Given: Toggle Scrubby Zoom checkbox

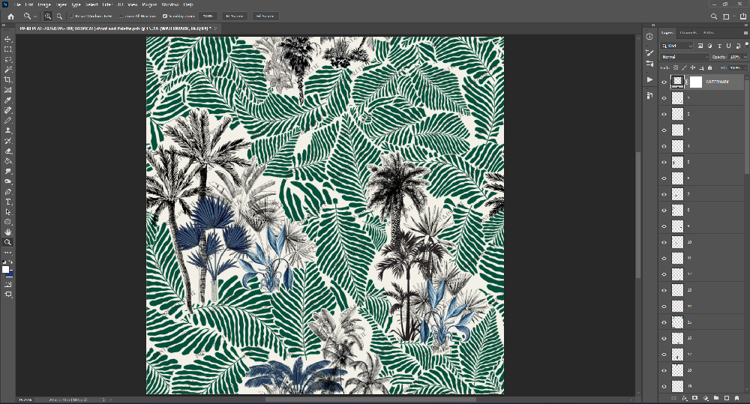Looking at the screenshot, I should pyautogui.click(x=165, y=16).
